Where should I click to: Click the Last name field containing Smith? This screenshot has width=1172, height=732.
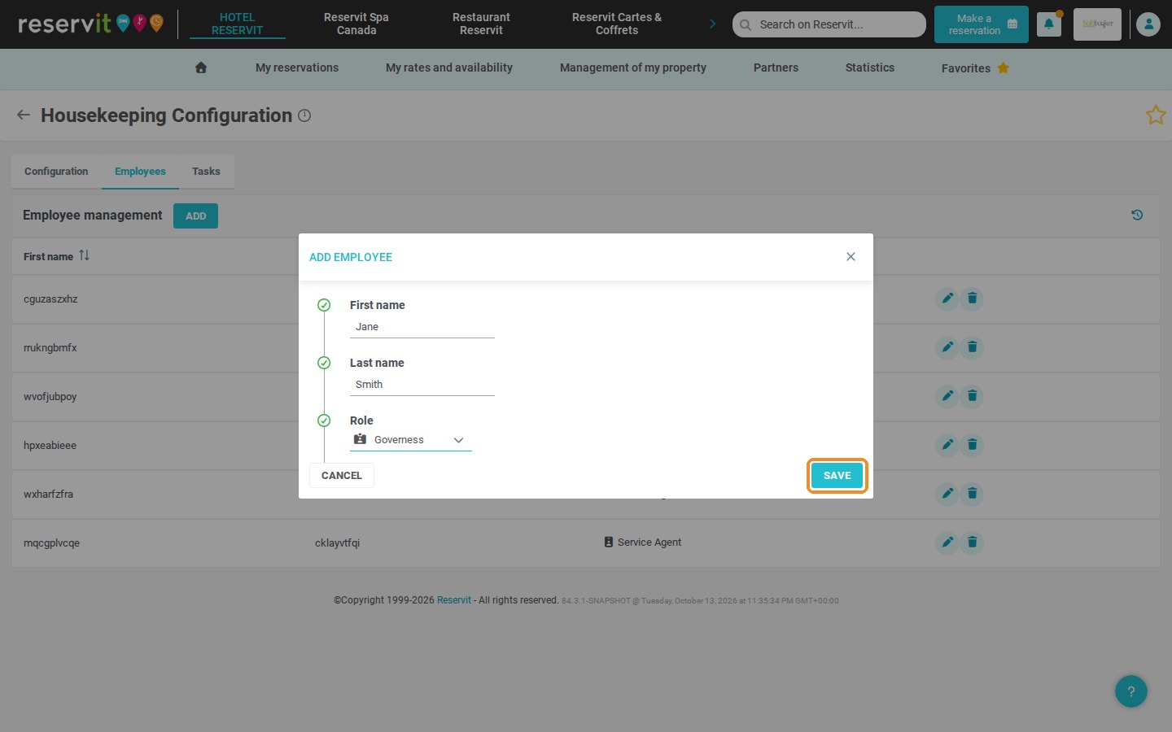(x=422, y=385)
